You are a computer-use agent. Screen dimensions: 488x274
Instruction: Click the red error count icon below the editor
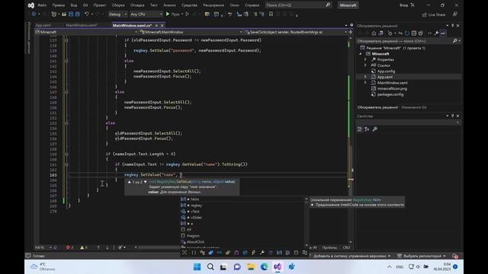68,247
